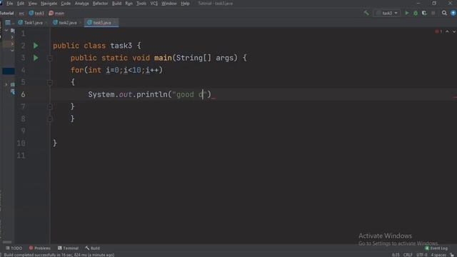Click the error count indicator in editor corner

[x=438, y=31]
